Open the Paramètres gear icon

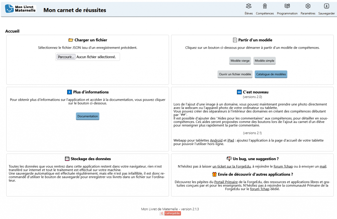[x=308, y=6]
